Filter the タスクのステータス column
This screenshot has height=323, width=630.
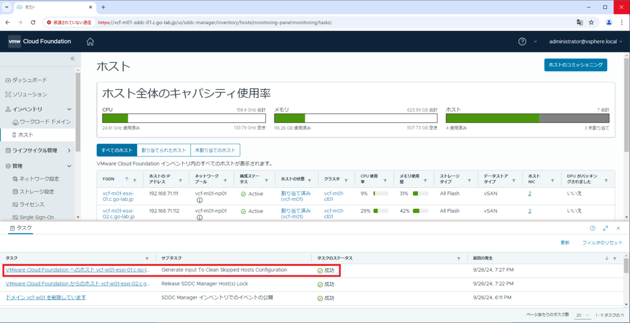pos(459,258)
